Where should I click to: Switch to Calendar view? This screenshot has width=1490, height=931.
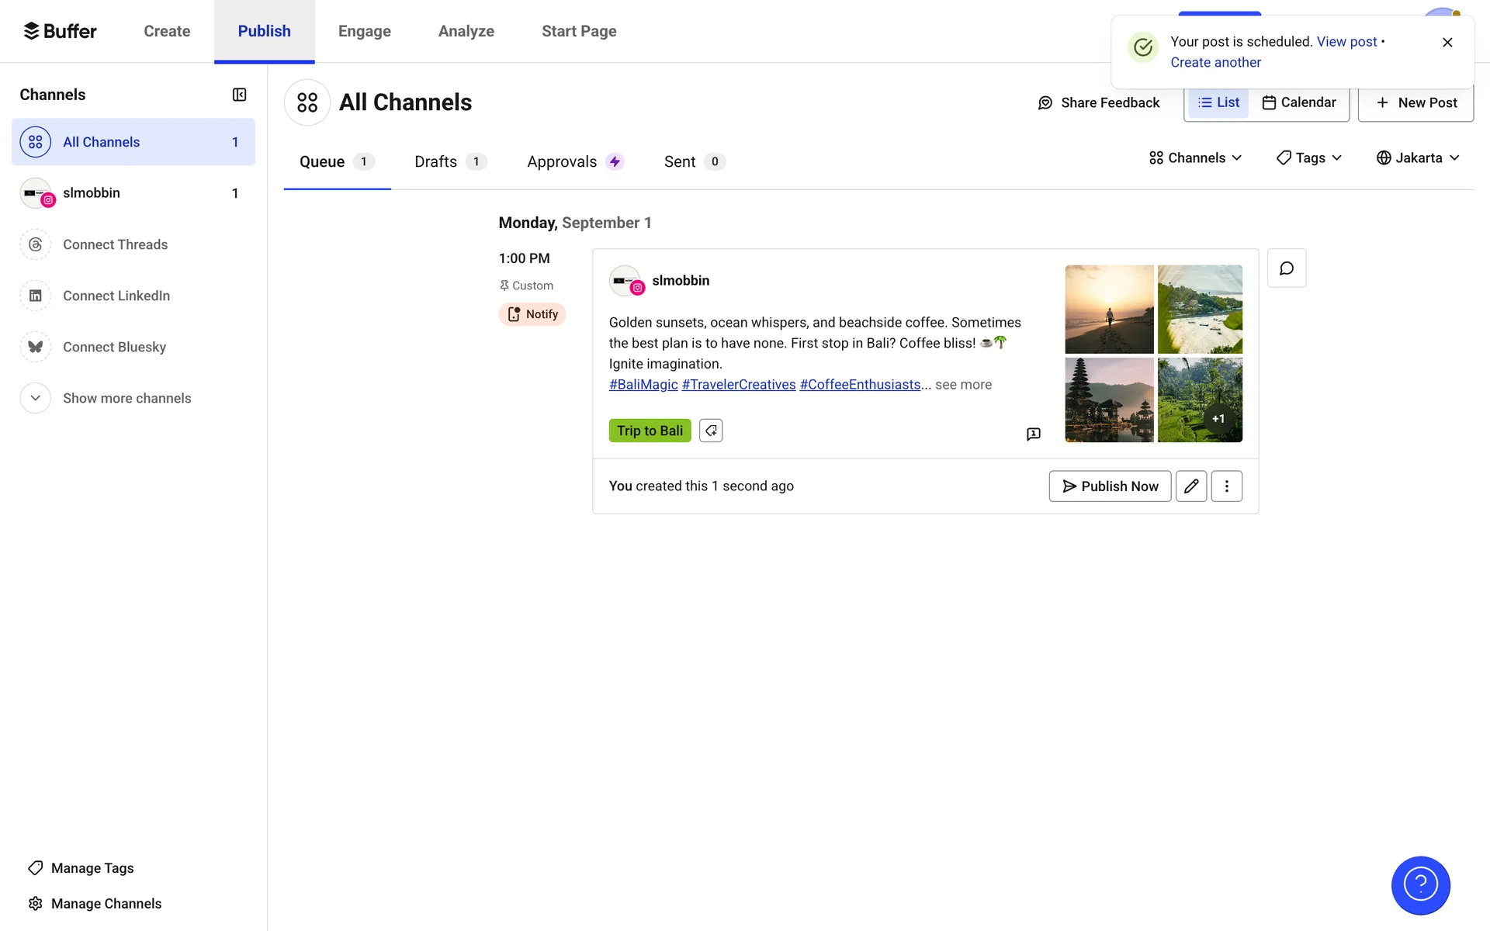(x=1298, y=102)
